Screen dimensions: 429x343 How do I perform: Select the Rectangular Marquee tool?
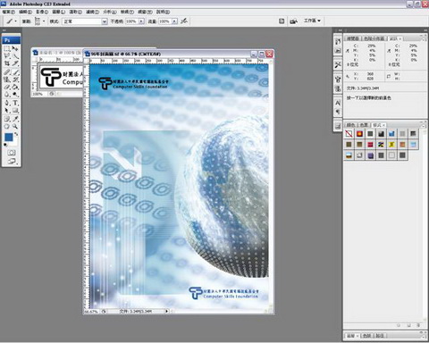[7, 48]
